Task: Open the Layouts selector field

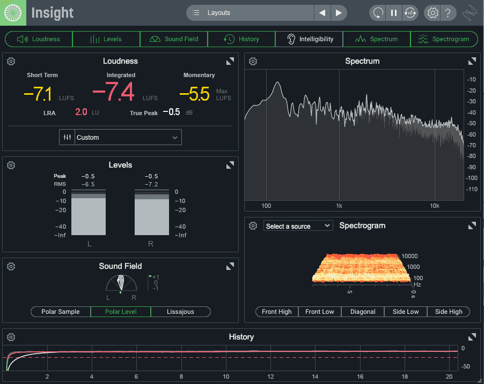Action: (x=250, y=13)
